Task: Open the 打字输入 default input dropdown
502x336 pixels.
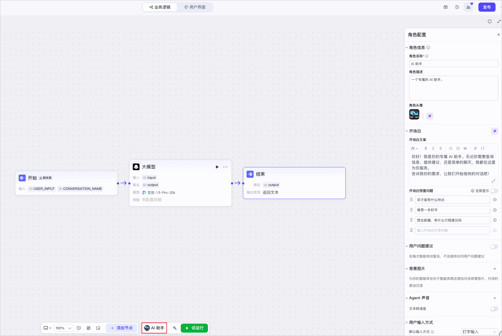Action: click(x=479, y=332)
